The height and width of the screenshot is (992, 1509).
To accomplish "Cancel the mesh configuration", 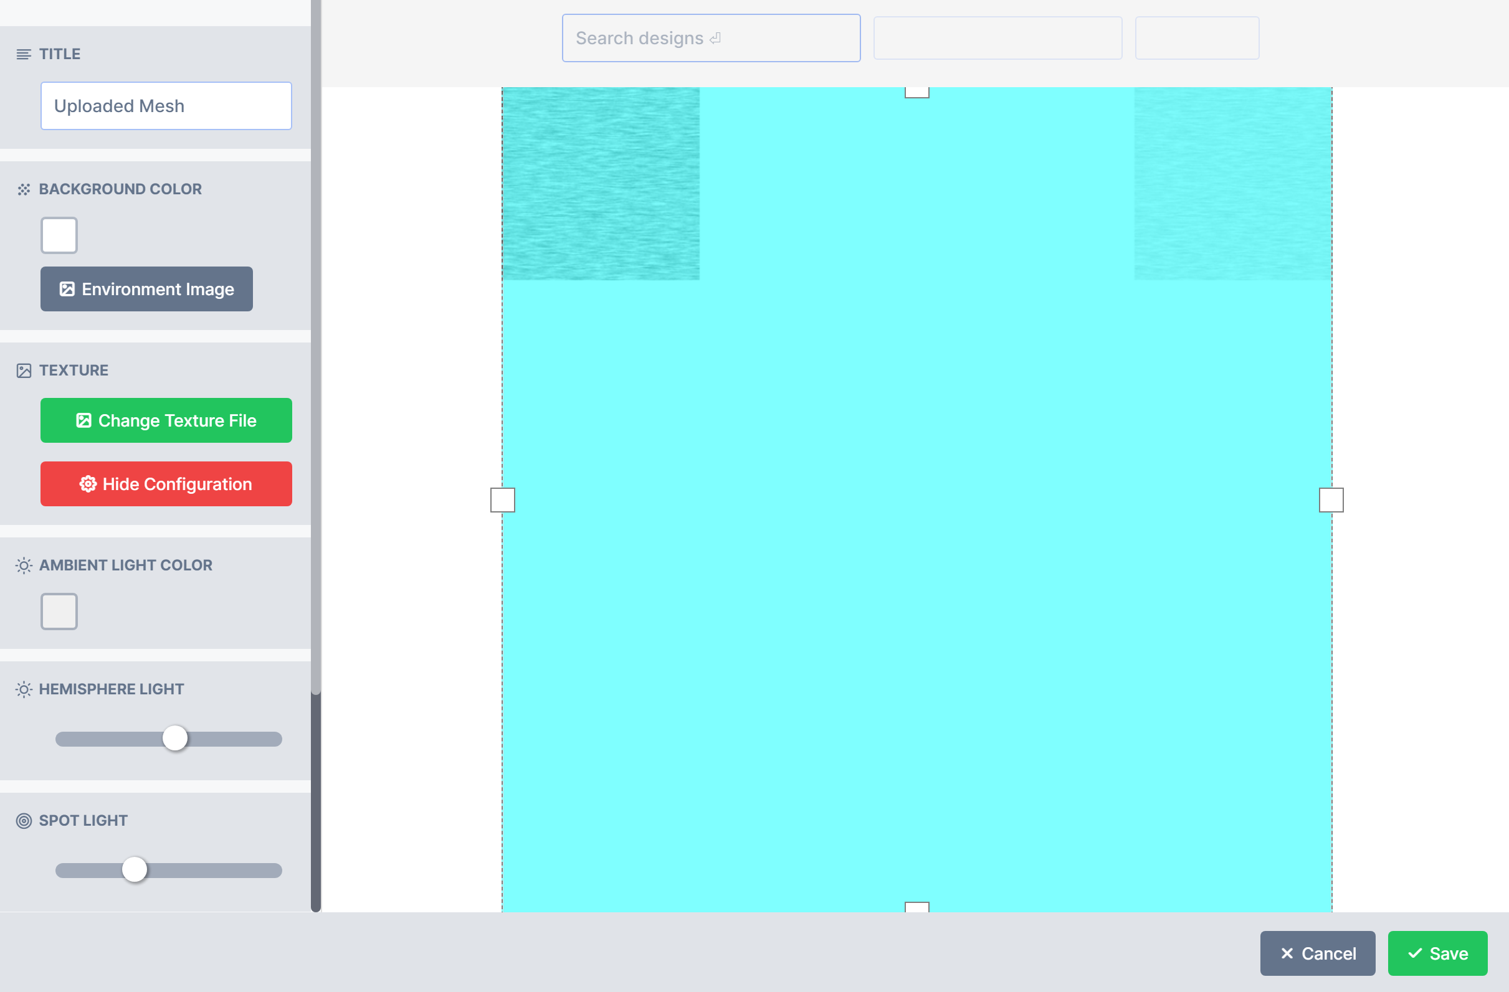I will tap(1318, 953).
